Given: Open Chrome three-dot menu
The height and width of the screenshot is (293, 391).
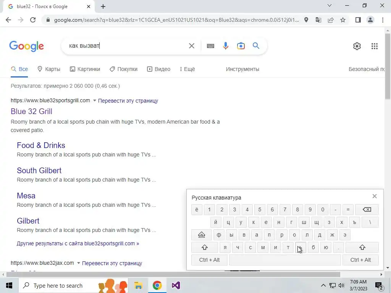Looking at the screenshot, I should [383, 20].
